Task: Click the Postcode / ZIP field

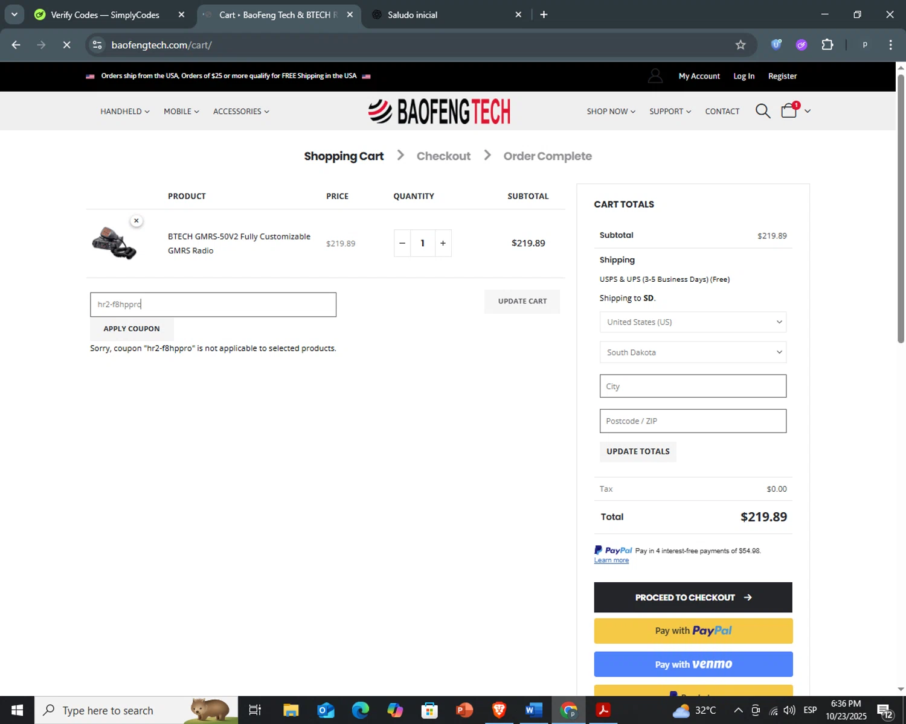Action: pyautogui.click(x=693, y=421)
